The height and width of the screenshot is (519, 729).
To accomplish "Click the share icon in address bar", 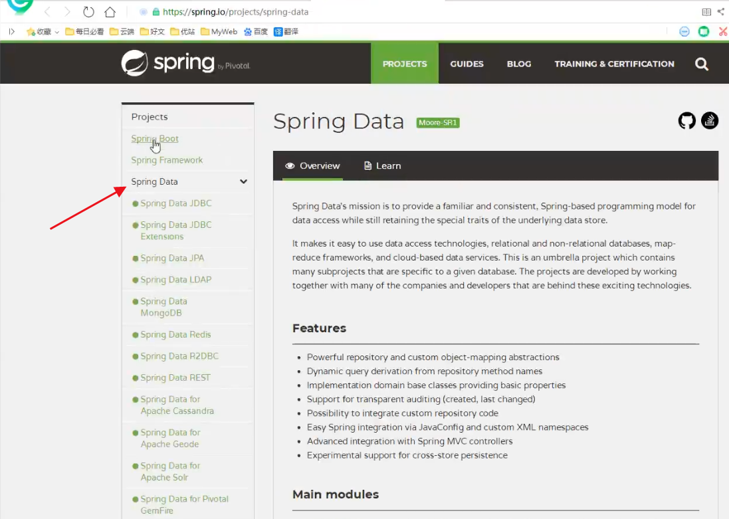I will coord(721,11).
